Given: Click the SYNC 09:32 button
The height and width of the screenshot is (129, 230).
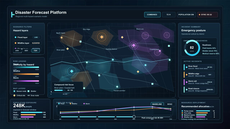Looking at the screenshot, I should point(207,15).
